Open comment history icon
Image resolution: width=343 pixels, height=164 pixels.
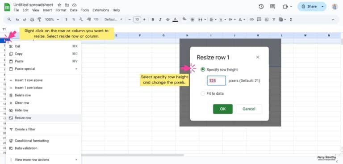[272, 7]
